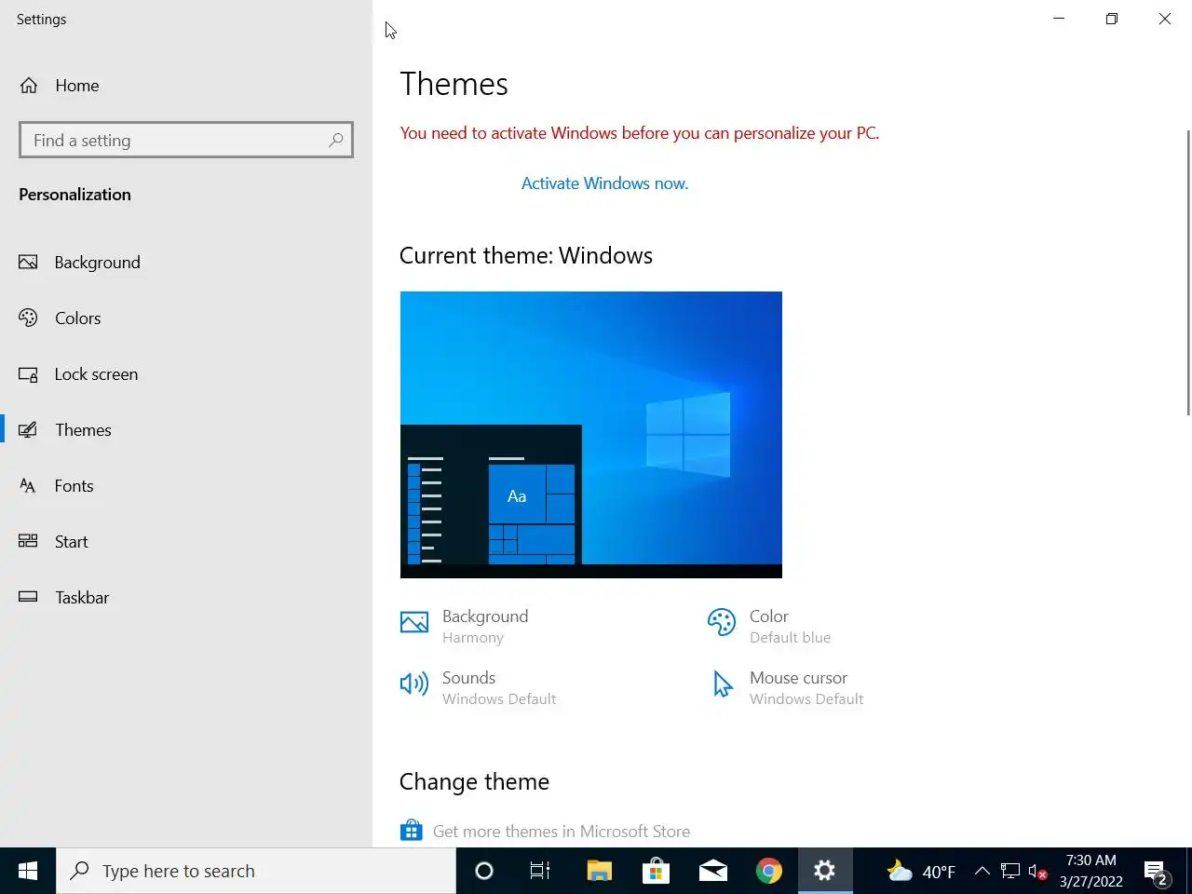Click the Start tiles icon in sidebar
Screen dimensions: 1192x894
click(28, 541)
